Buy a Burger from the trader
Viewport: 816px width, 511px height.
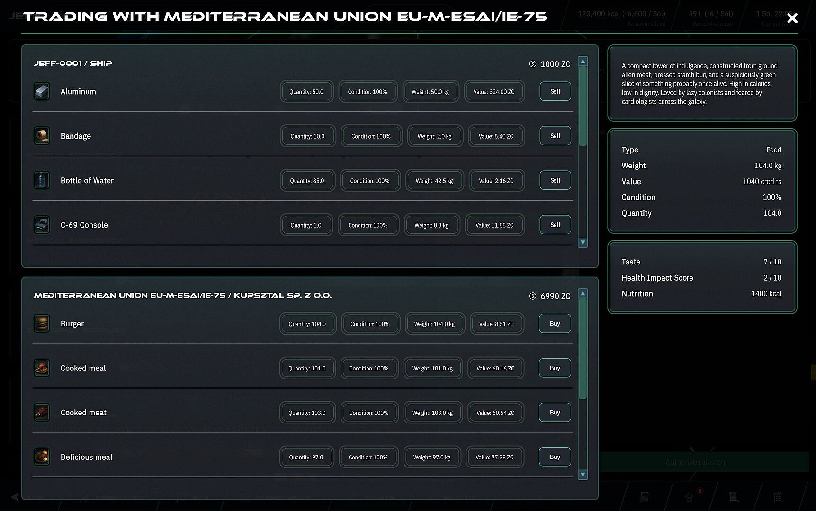click(x=555, y=324)
